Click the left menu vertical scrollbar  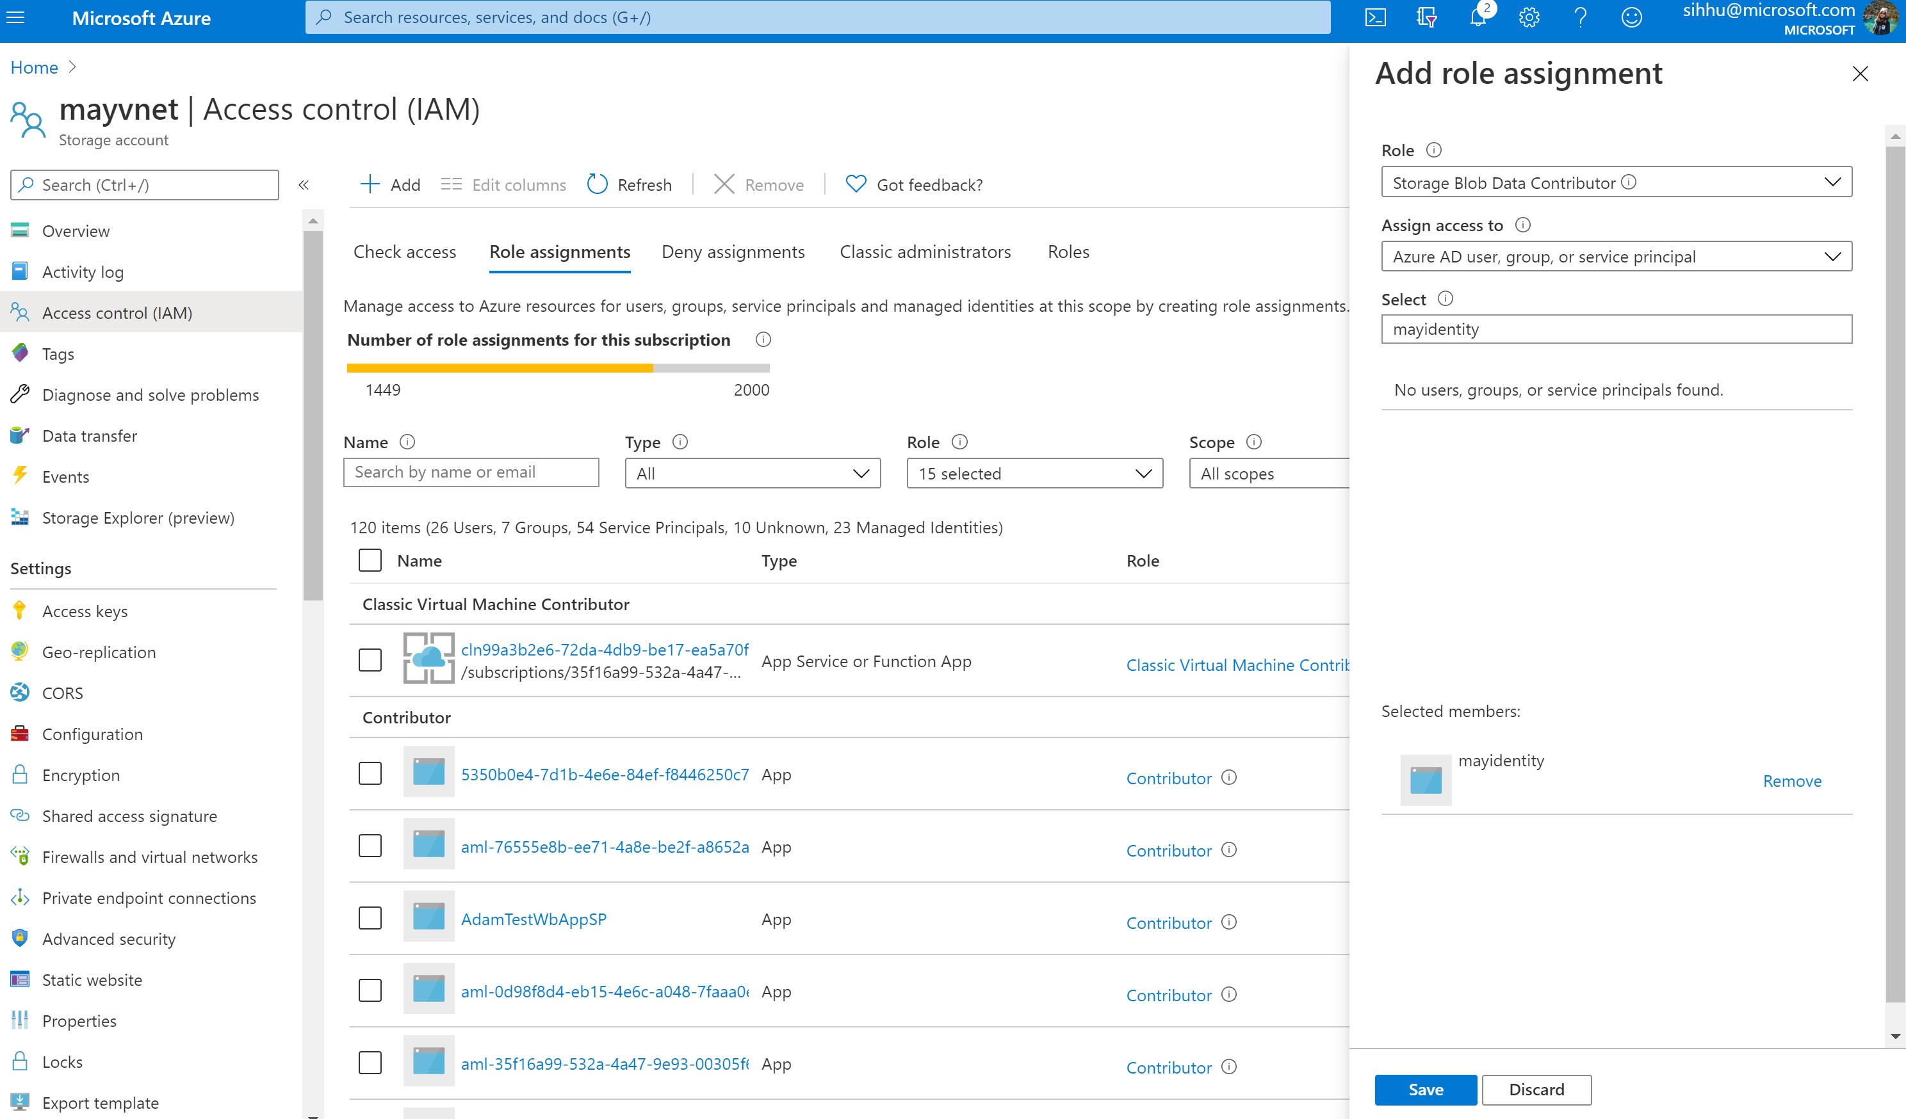point(313,415)
